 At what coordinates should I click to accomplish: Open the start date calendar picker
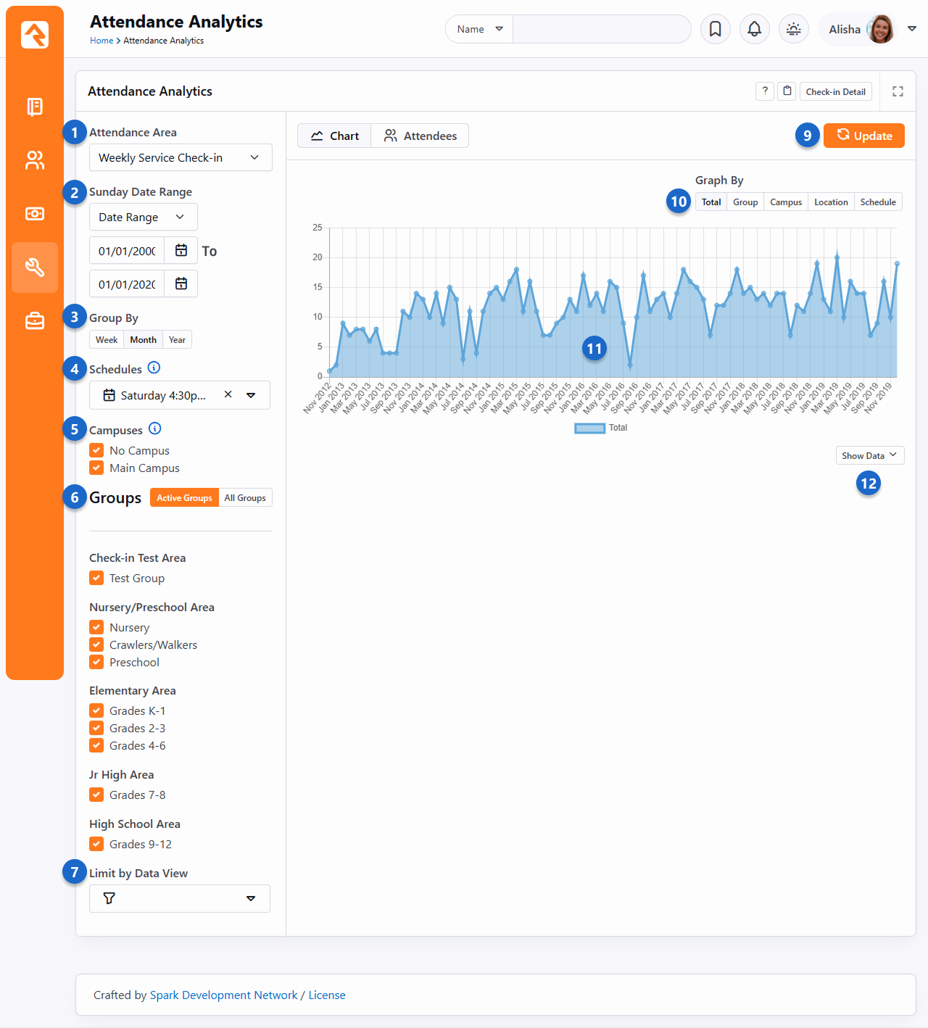tap(181, 251)
